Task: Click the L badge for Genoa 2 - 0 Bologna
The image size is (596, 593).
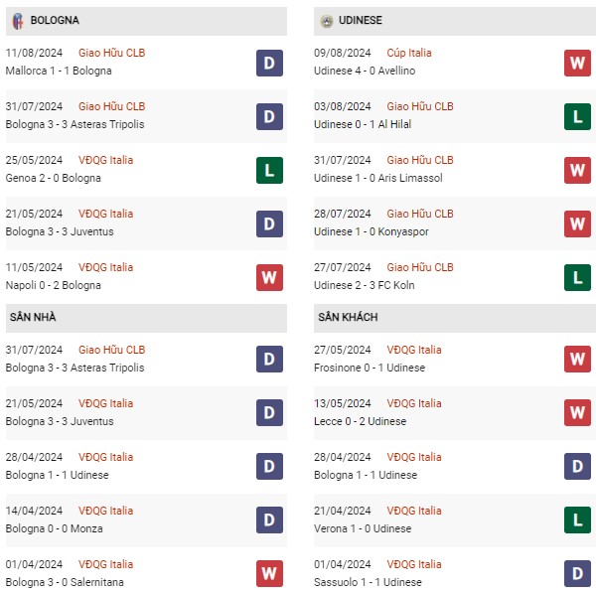Action: click(269, 170)
